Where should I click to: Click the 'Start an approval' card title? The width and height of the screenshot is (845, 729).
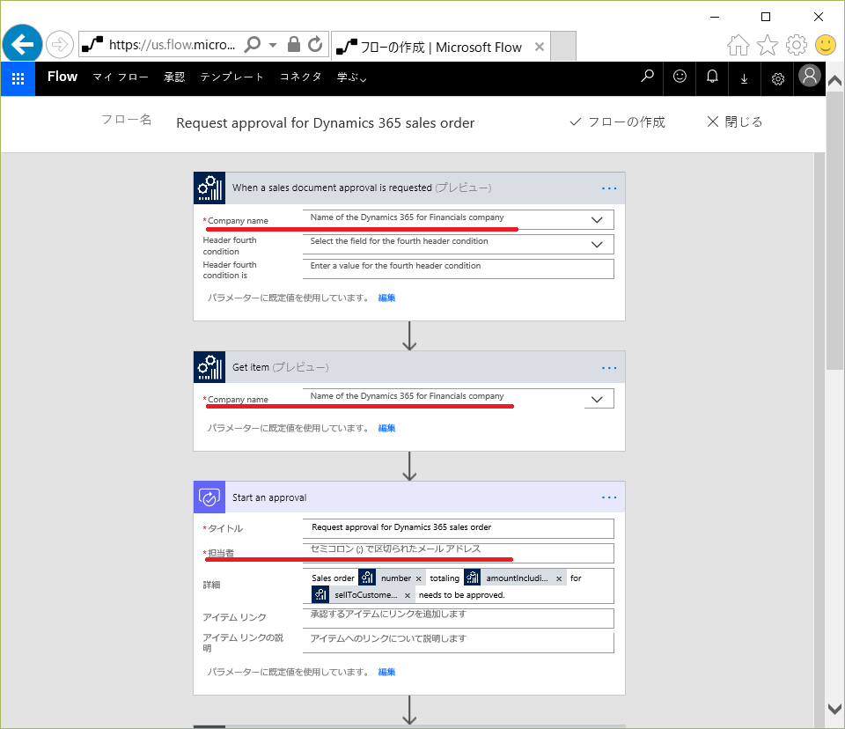(x=269, y=497)
